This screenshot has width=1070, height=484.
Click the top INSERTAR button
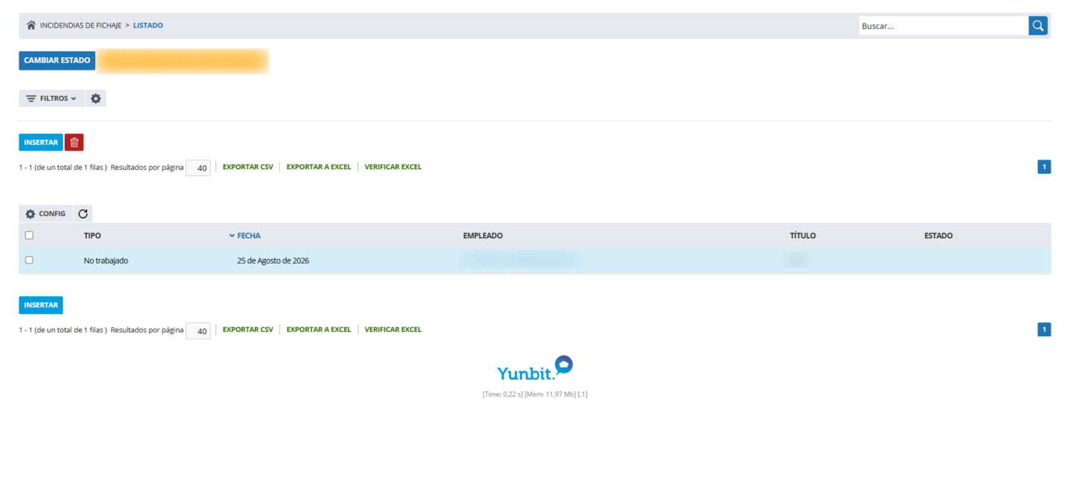coord(41,143)
